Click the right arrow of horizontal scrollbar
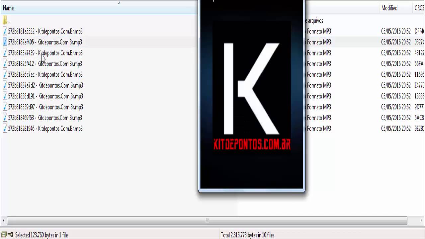This screenshot has height=239, width=425. pos(421,220)
